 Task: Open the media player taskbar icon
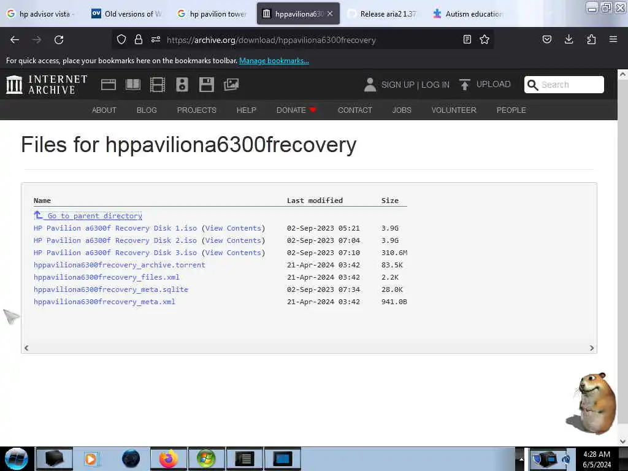91,459
